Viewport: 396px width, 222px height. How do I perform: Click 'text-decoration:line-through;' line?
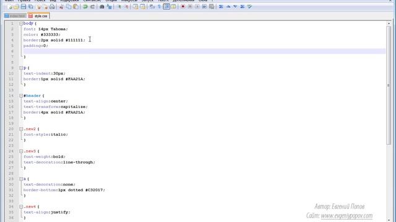coord(59,162)
